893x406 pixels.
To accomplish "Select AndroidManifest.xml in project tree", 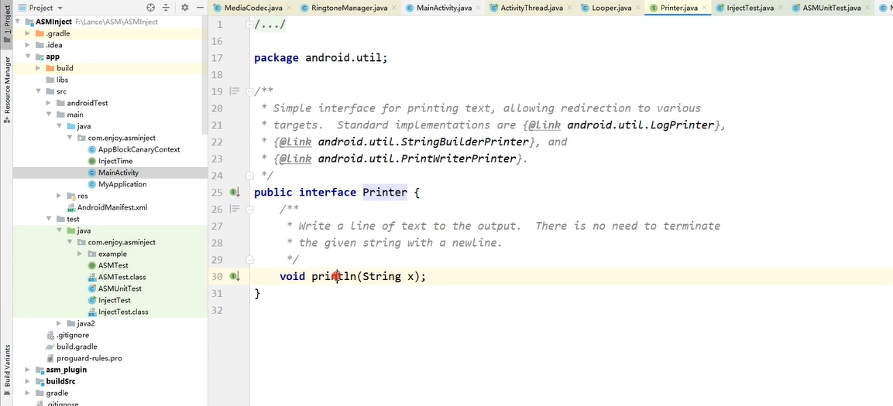I will click(x=112, y=207).
